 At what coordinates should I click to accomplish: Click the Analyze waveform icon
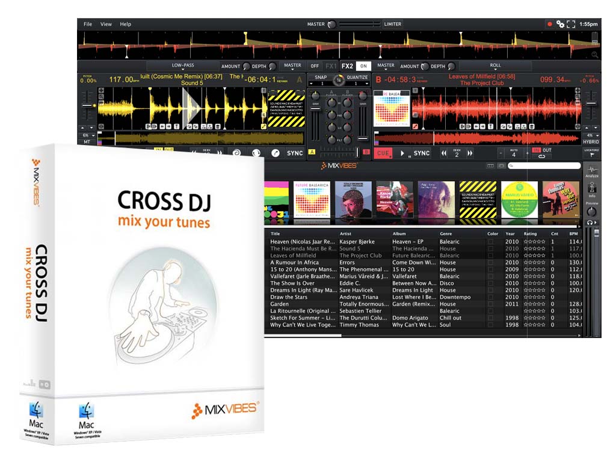[x=592, y=171]
